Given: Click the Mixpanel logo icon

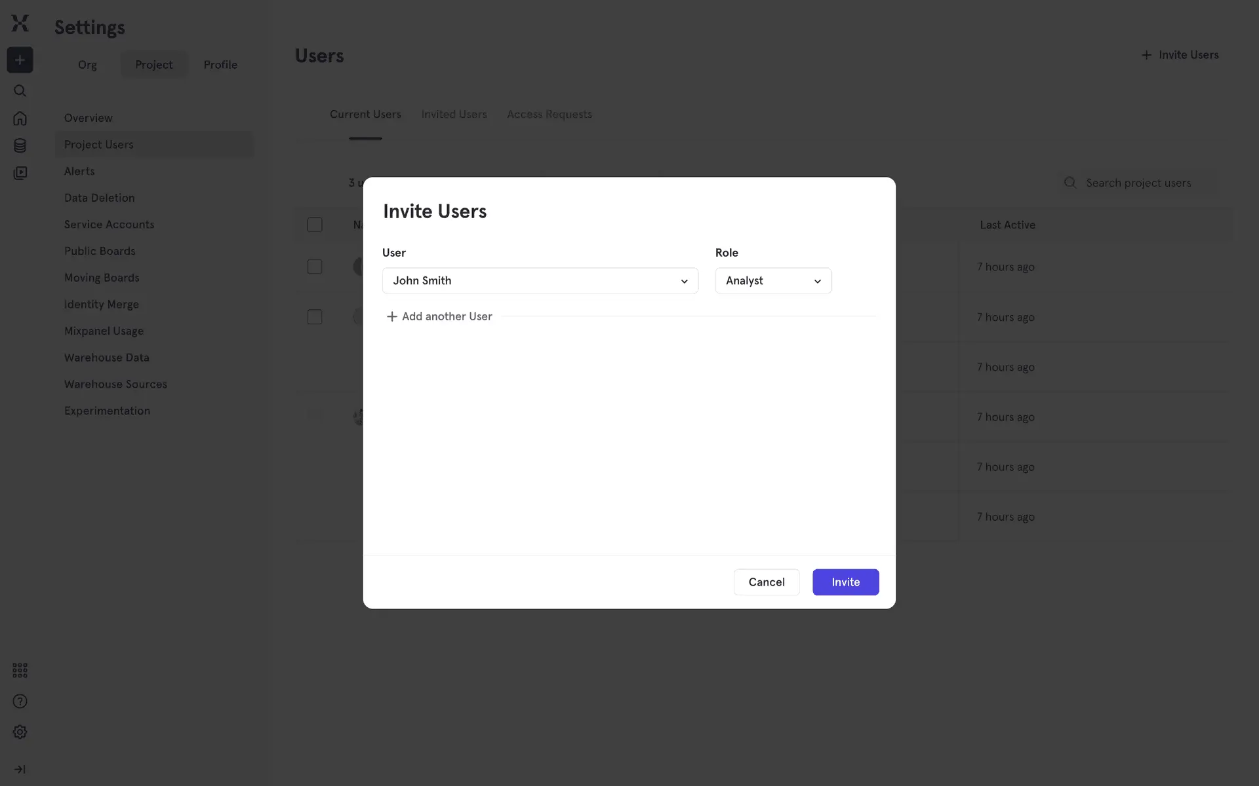Looking at the screenshot, I should point(20,24).
